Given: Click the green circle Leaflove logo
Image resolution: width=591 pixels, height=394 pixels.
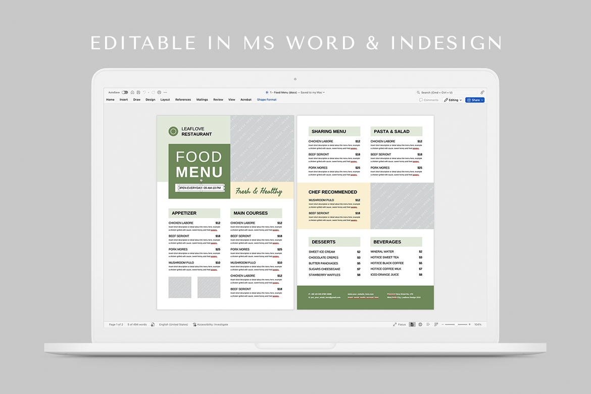Looking at the screenshot, I should [173, 131].
